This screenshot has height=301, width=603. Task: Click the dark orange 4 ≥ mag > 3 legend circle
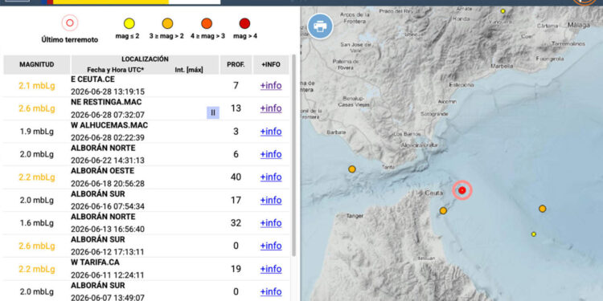[x=207, y=24]
